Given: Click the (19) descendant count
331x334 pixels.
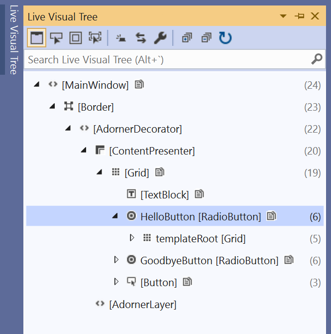Looking at the screenshot, I should 312,173.
